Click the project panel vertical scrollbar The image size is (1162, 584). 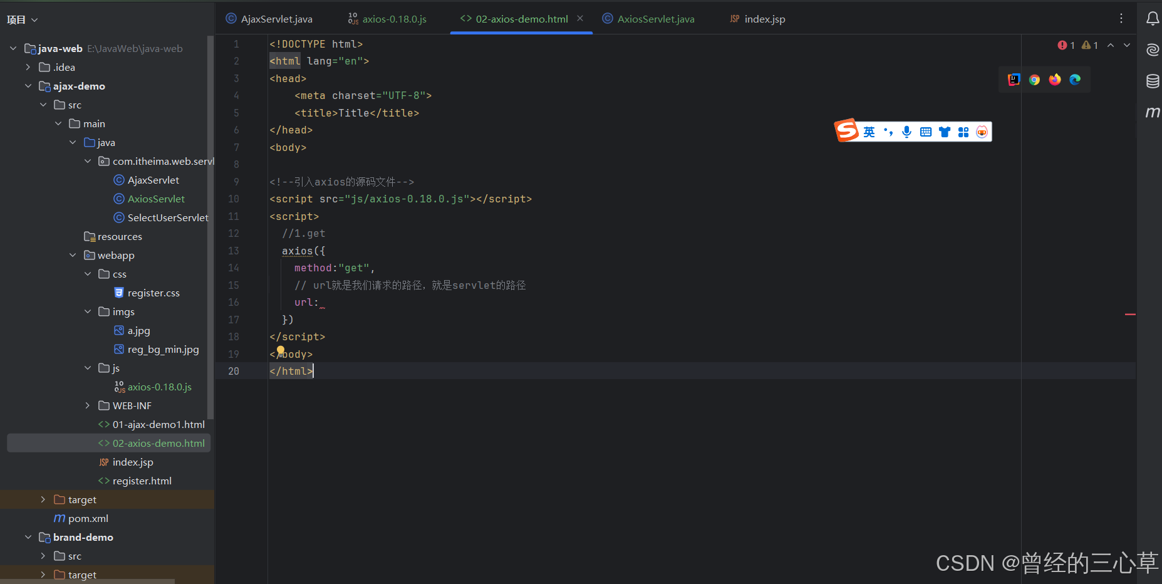point(210,229)
